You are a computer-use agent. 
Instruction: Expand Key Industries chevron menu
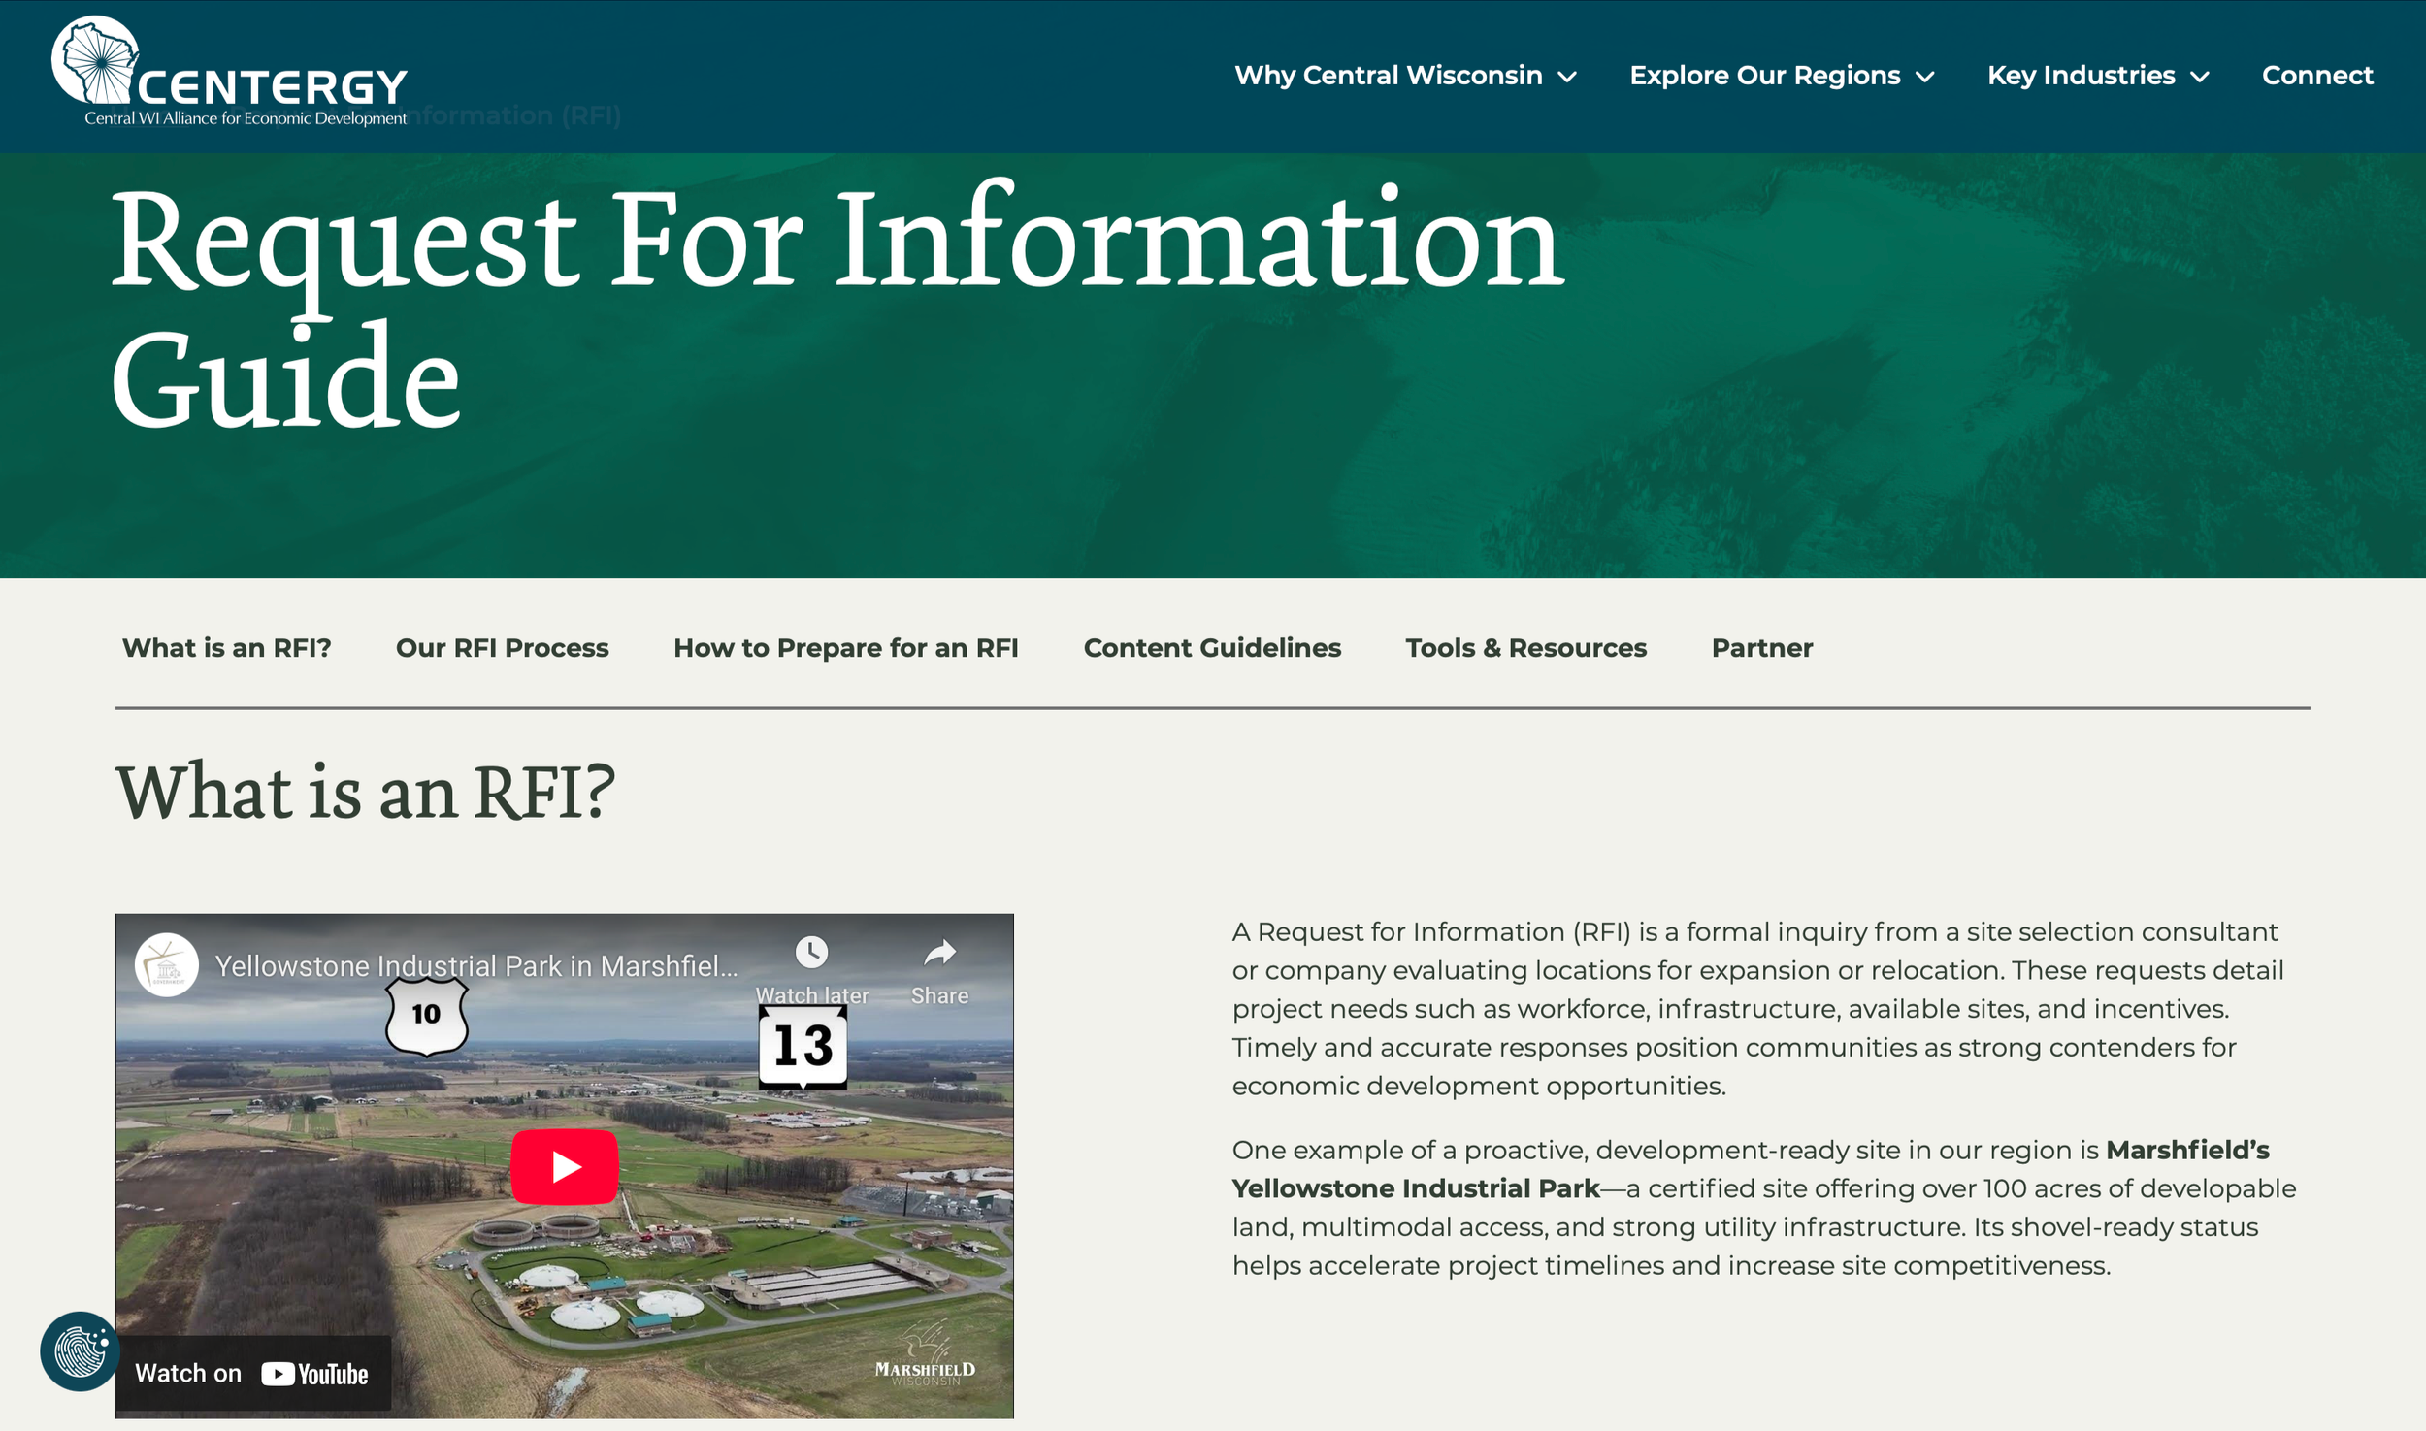(2200, 77)
